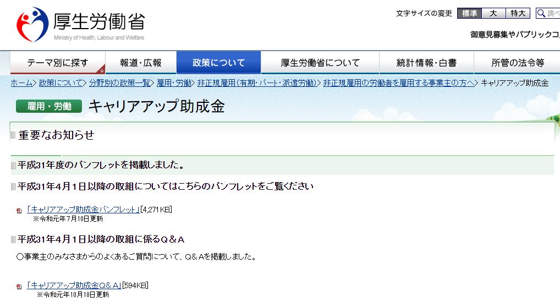Click the green 雇用・労働 category badge
This screenshot has width=560, height=308.
49,106
